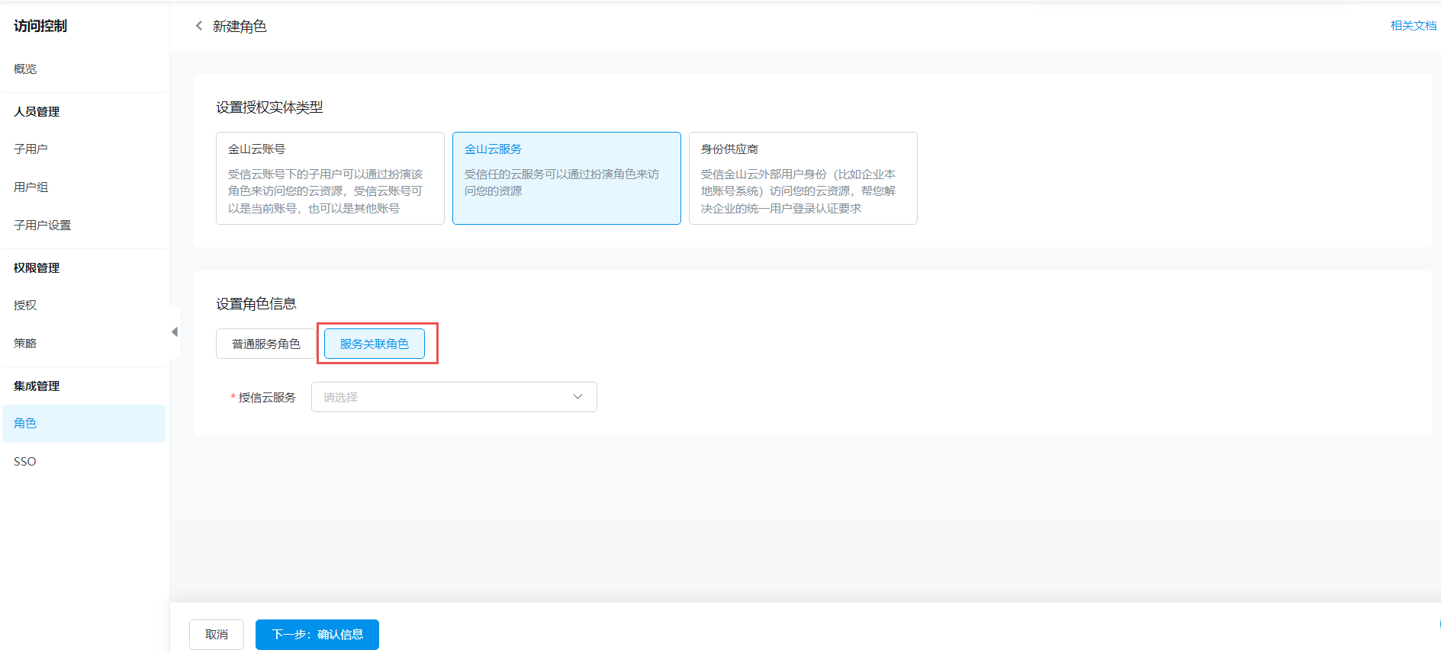
Task: Select the 金山云服务 entity type card
Action: pos(566,178)
